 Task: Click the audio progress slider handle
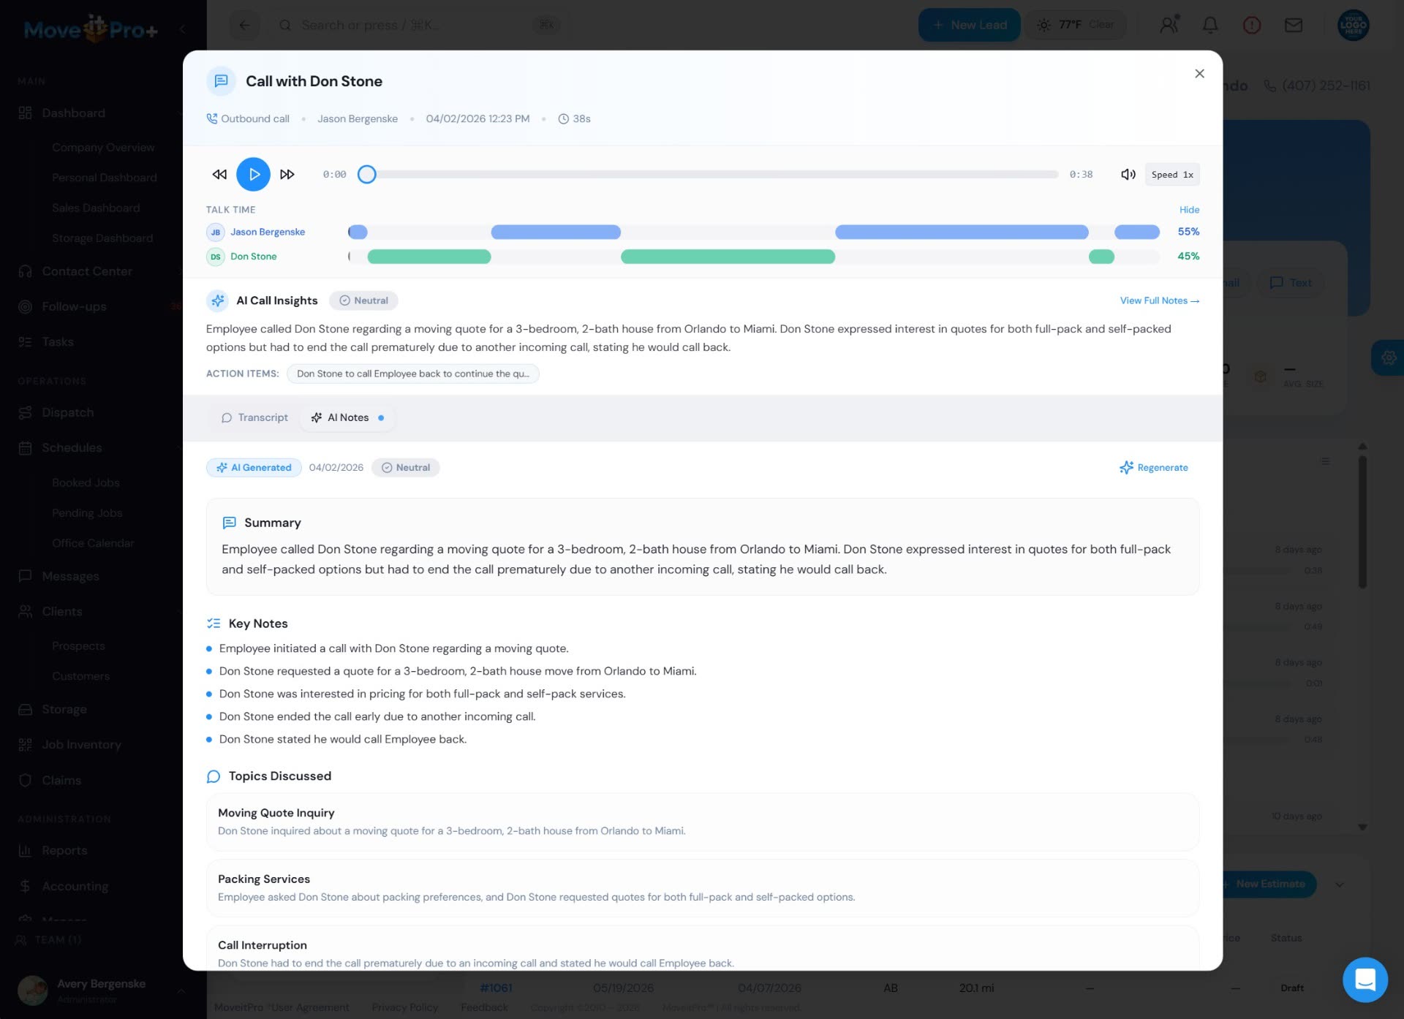[366, 174]
